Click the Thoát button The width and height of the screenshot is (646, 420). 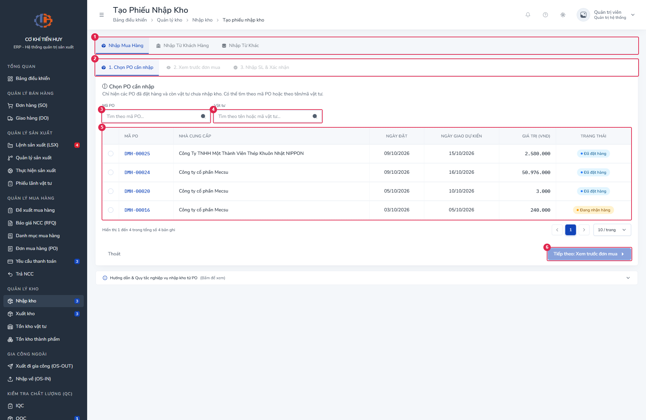point(114,254)
